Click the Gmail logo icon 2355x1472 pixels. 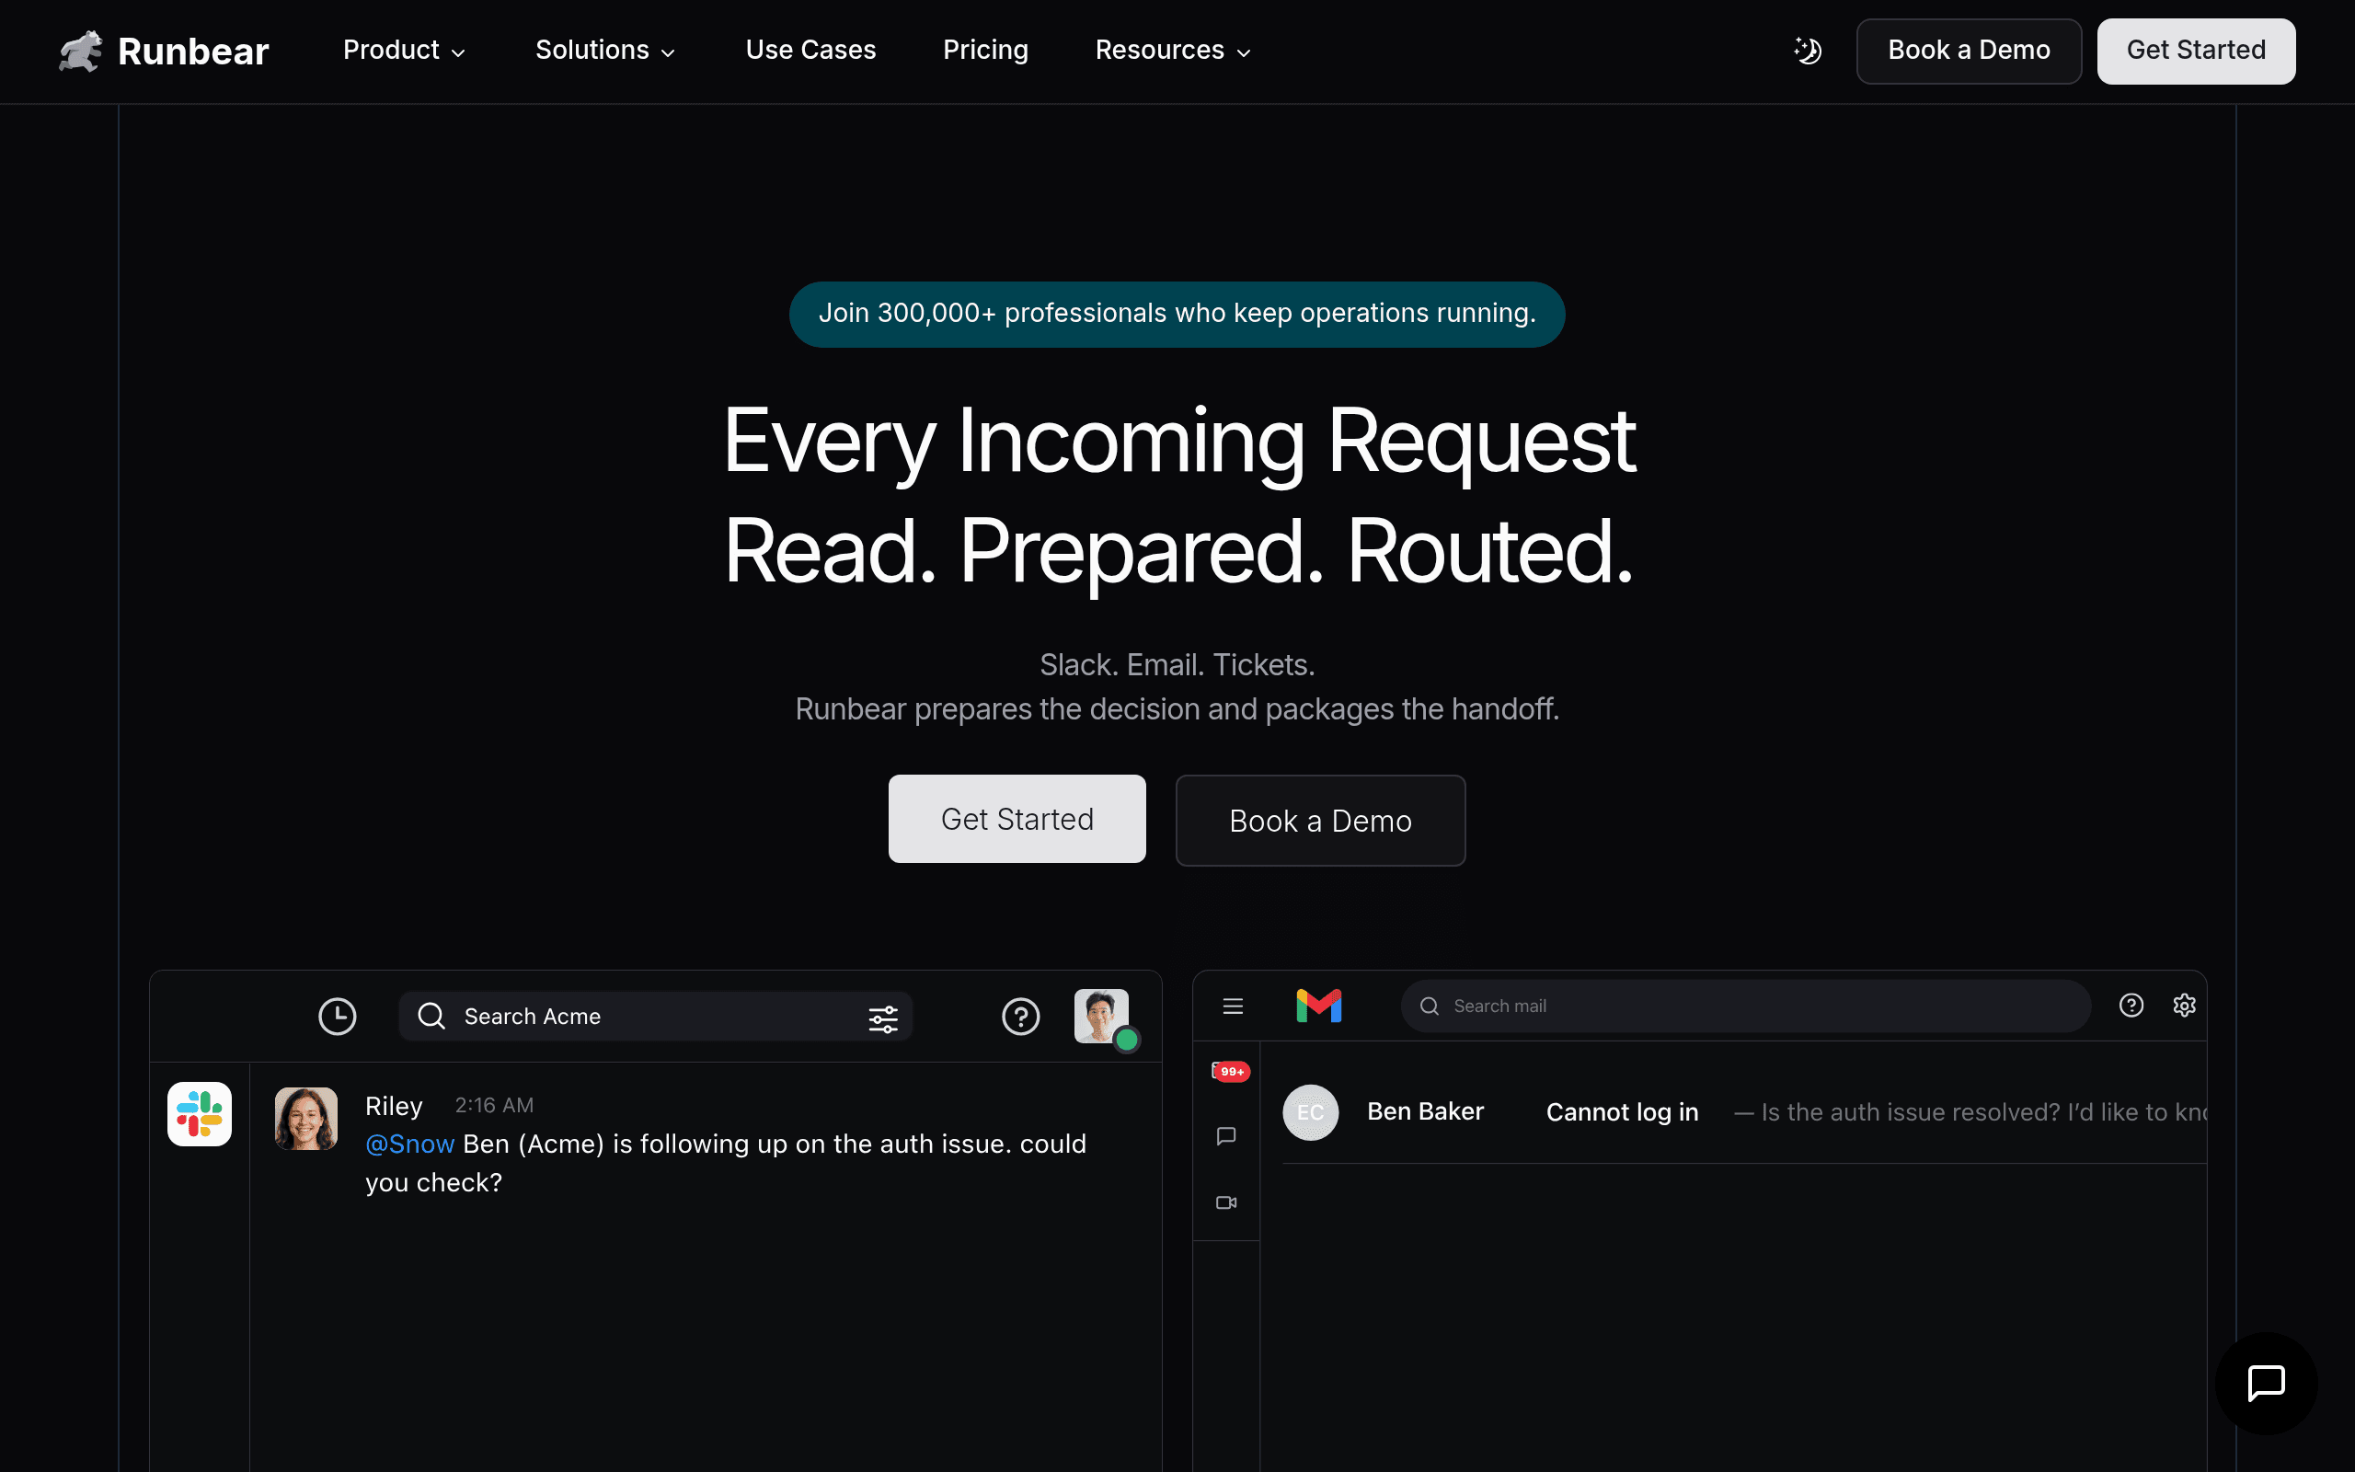pos(1318,1006)
